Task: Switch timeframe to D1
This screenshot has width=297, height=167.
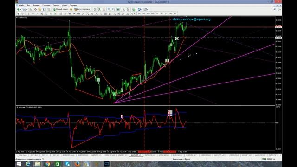Action: tap(166, 13)
